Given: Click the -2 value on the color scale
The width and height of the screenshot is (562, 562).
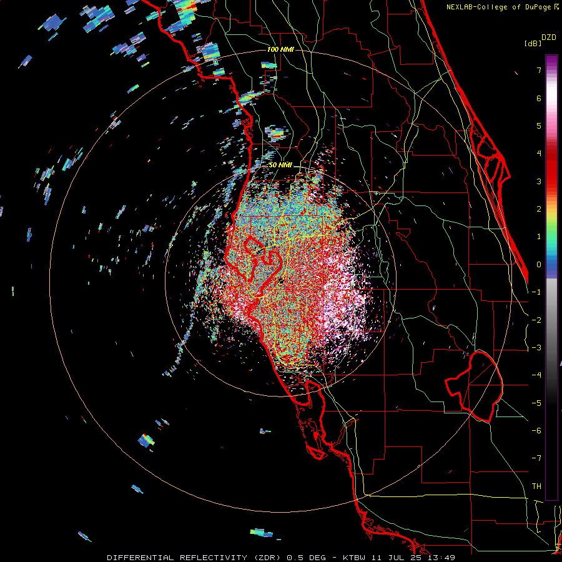Looking at the screenshot, I should click(x=536, y=320).
